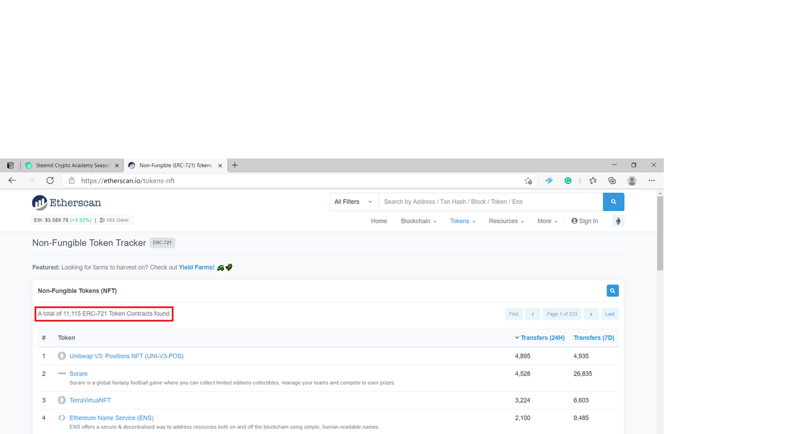Image resolution: width=807 pixels, height=434 pixels.
Task: Click the 9,485 transfers value
Action: (x=581, y=418)
